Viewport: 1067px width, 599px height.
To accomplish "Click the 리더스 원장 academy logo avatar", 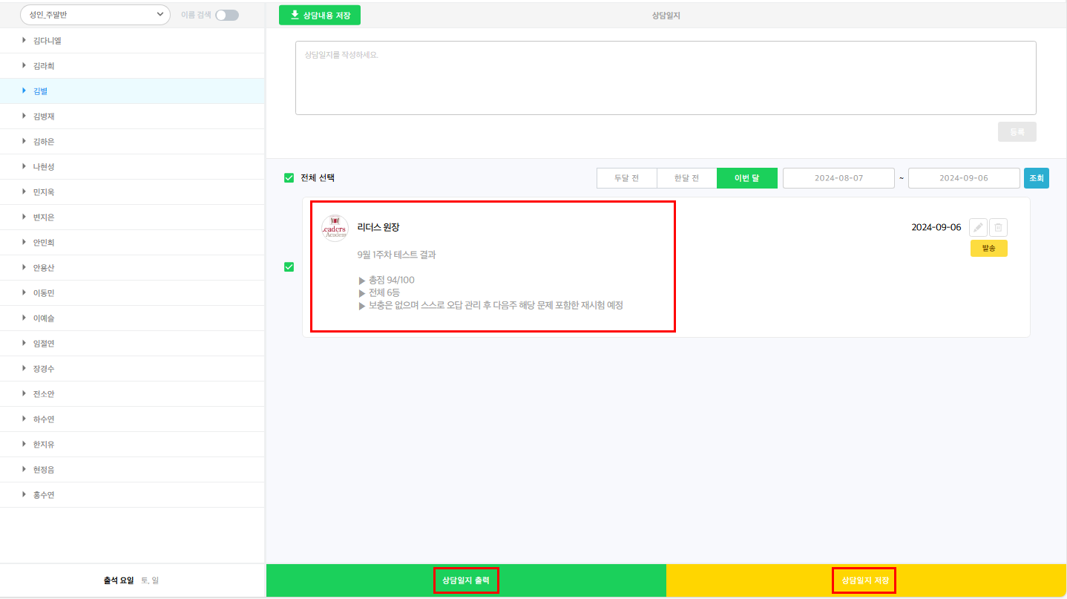I will click(335, 228).
